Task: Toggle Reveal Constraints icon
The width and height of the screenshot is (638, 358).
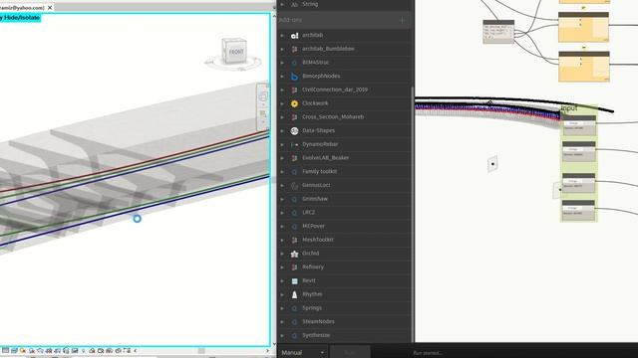Action: 127,350
